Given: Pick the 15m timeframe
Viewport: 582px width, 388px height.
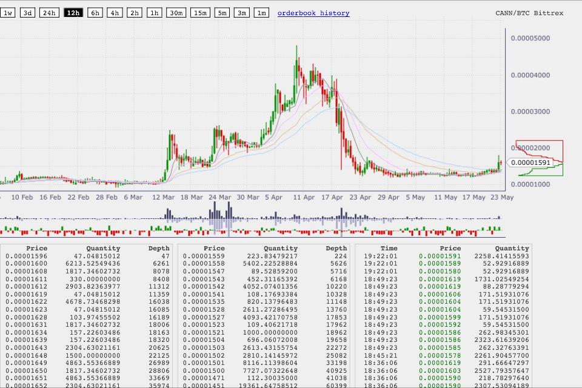Looking at the screenshot, I should tap(200, 13).
